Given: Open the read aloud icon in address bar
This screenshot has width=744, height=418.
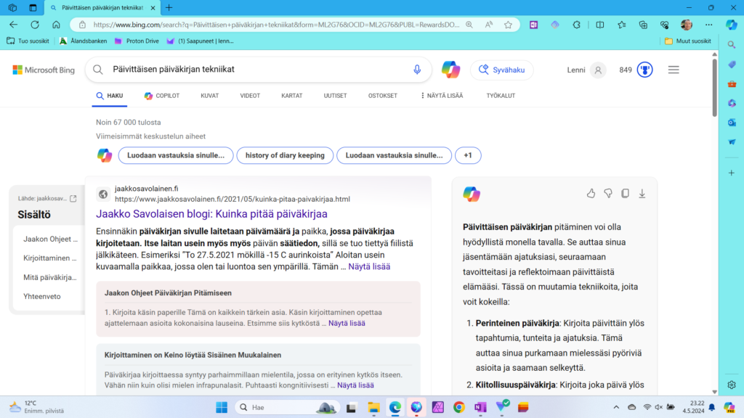Looking at the screenshot, I should 489,25.
